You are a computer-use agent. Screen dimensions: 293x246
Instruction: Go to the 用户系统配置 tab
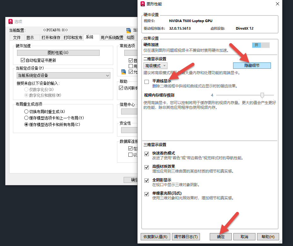[x=112, y=38]
